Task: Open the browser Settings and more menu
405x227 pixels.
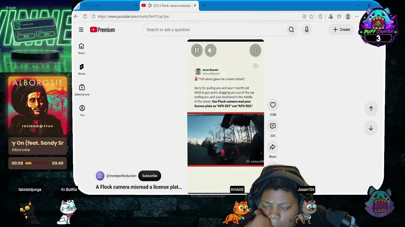Action: point(357,16)
